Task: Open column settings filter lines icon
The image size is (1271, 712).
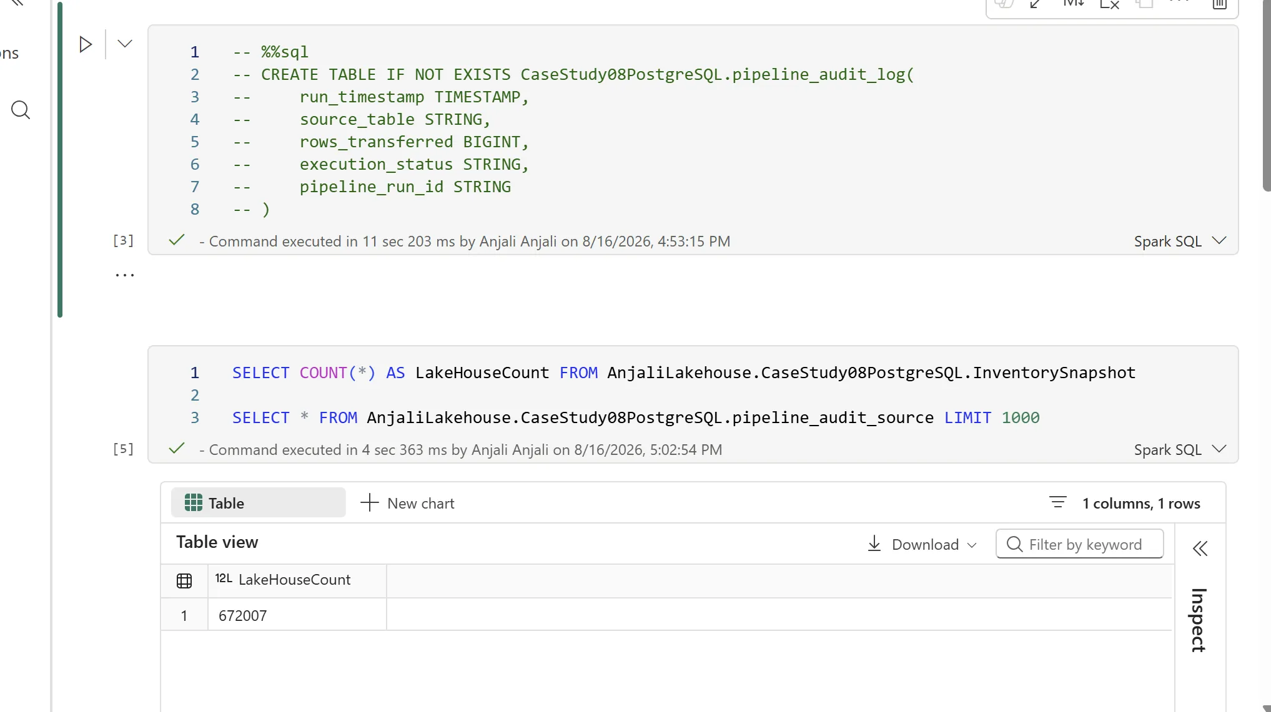Action: coord(1057,502)
